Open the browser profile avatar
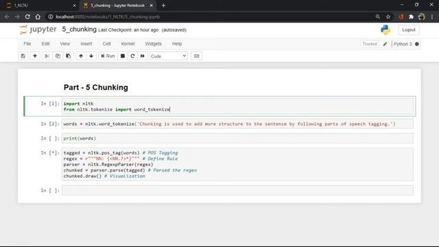 421,16
